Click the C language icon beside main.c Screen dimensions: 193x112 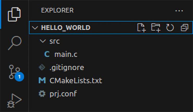[47, 55]
